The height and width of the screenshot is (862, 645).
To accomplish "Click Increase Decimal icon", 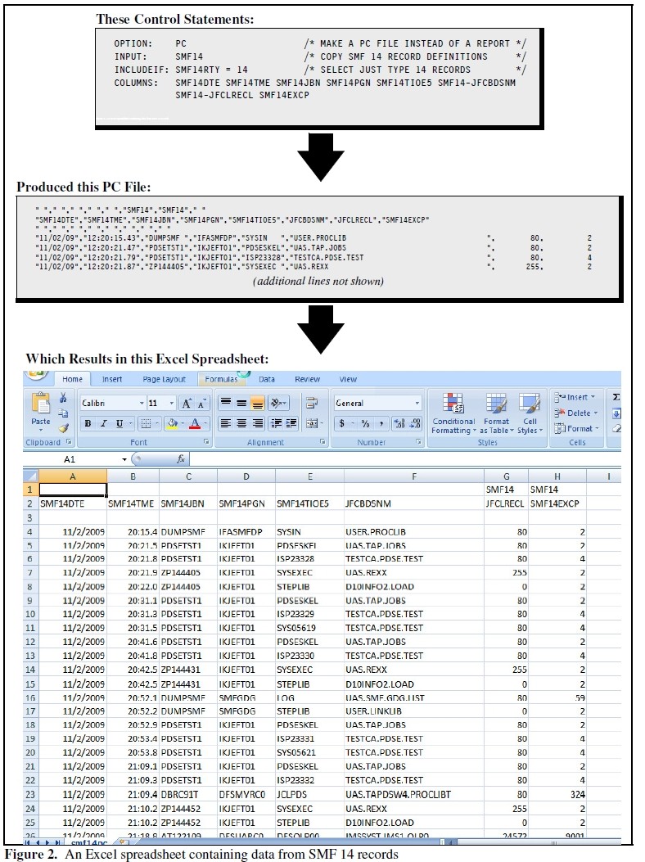I will [399, 423].
